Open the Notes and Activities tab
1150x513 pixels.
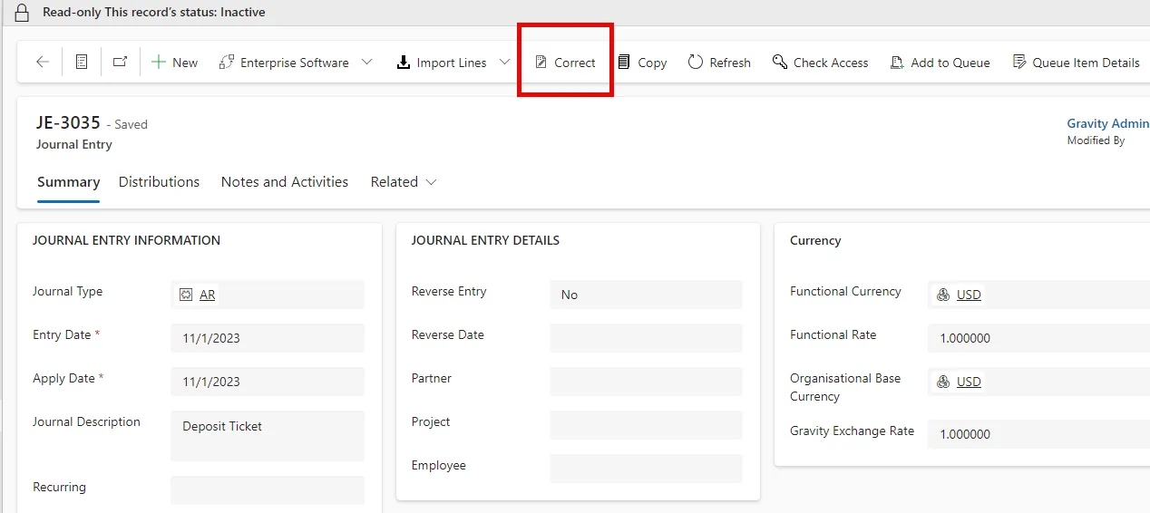click(x=285, y=182)
